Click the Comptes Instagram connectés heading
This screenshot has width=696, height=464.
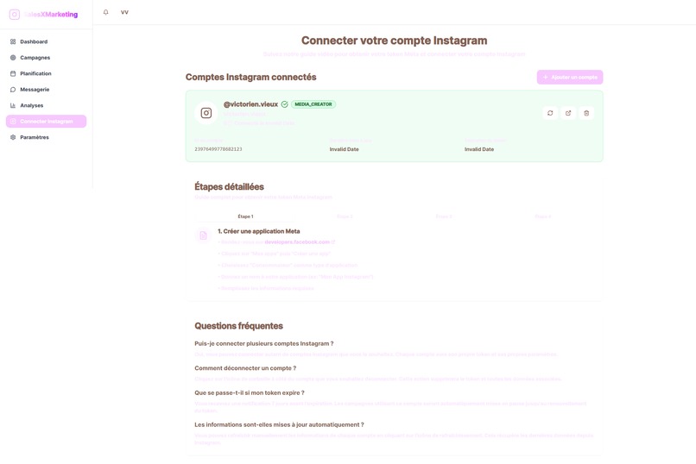(x=250, y=77)
